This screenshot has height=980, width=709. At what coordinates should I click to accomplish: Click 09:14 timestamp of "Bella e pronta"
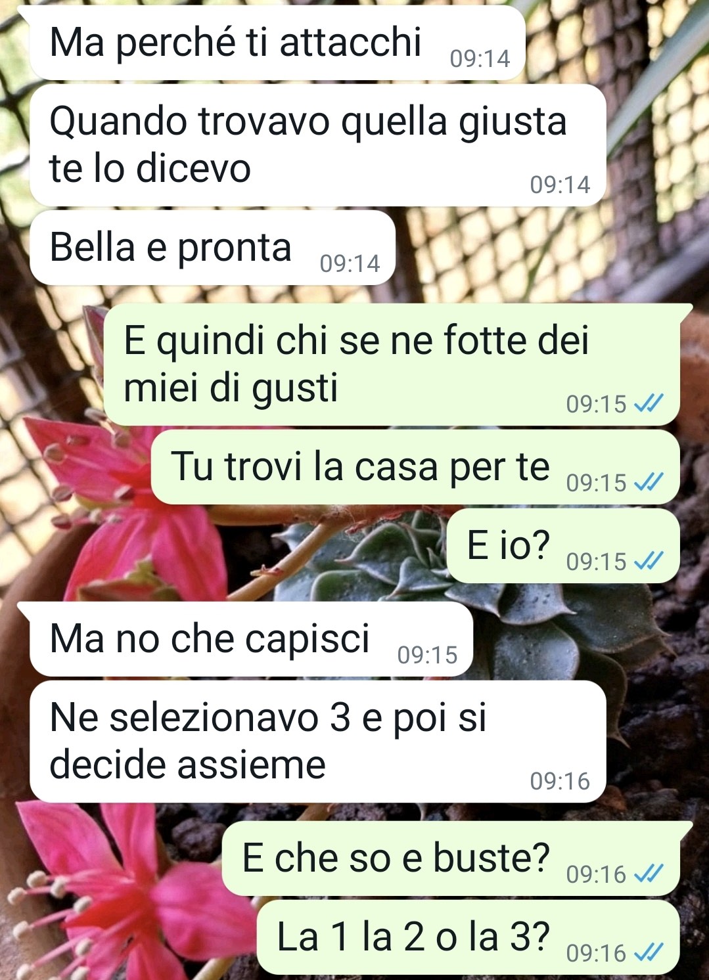pos(350,263)
